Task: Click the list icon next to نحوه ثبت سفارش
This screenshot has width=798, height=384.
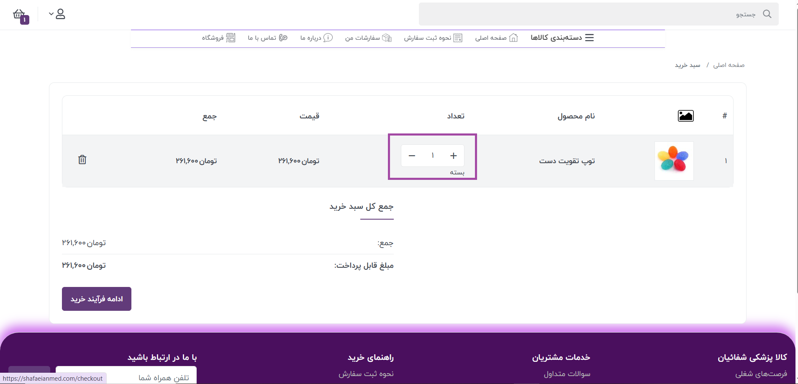Action: coord(458,38)
